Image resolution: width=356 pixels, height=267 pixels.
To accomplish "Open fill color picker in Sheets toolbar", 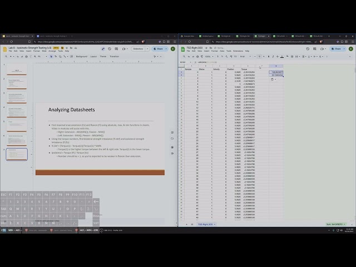I will [x=288, y=56].
